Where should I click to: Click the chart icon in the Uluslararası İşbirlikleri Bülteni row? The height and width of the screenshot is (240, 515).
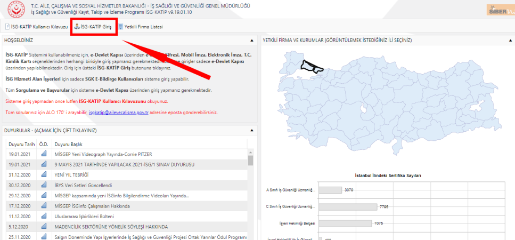coord(44,216)
